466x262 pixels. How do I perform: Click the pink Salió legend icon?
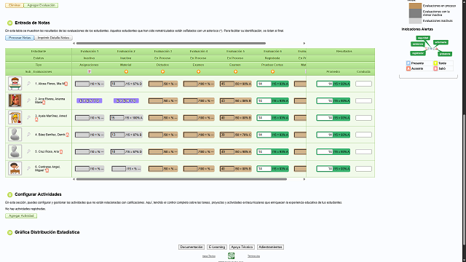[435, 68]
